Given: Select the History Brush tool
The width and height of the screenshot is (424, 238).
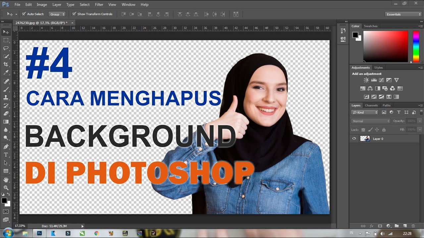Looking at the screenshot, I should pos(6,105).
